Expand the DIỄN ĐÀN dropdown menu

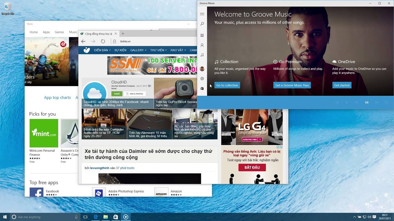(103, 50)
